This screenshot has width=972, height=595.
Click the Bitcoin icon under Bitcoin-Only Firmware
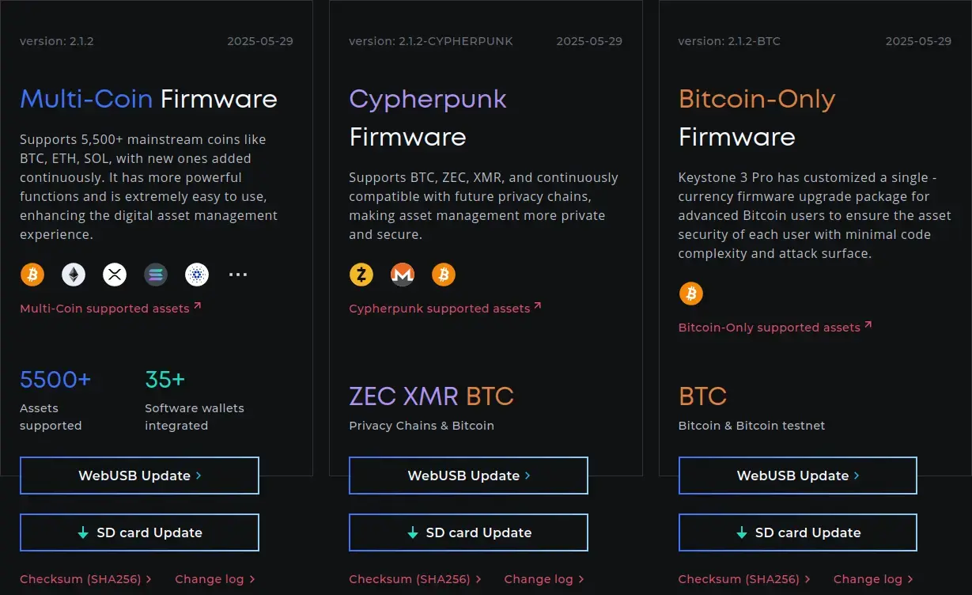[691, 294]
